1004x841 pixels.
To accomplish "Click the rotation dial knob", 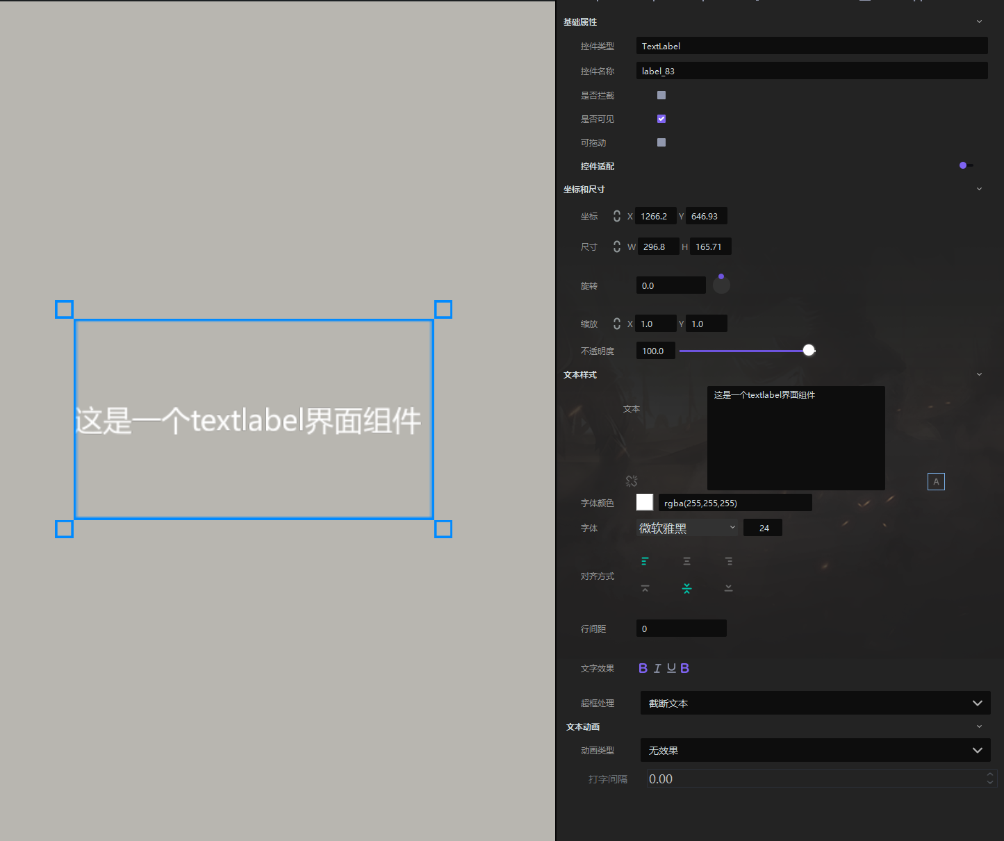I will 721,276.
